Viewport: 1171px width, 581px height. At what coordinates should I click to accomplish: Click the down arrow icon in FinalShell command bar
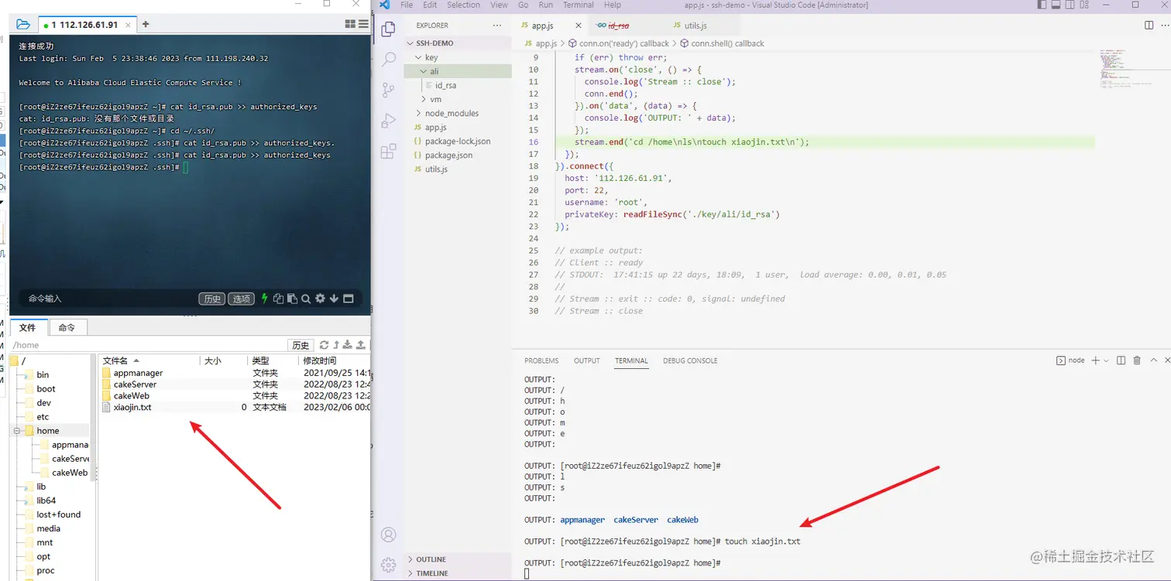click(x=334, y=299)
